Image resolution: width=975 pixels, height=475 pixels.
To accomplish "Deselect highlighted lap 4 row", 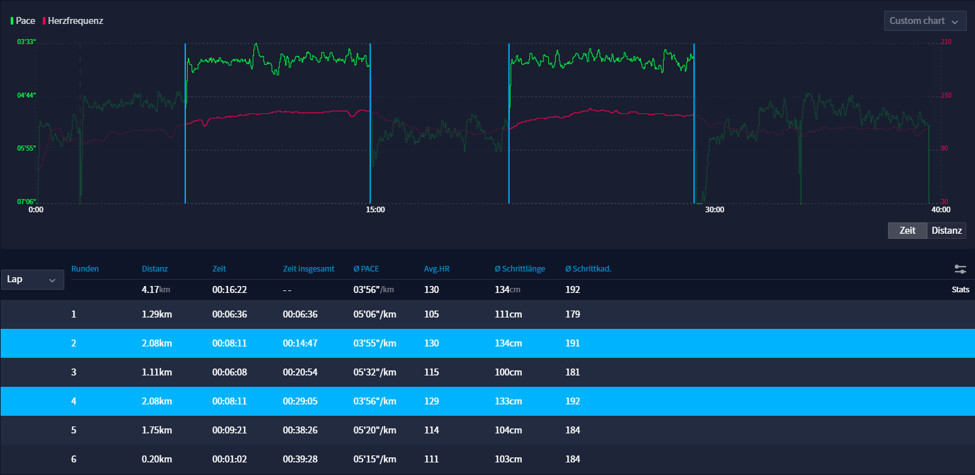I will (x=487, y=401).
